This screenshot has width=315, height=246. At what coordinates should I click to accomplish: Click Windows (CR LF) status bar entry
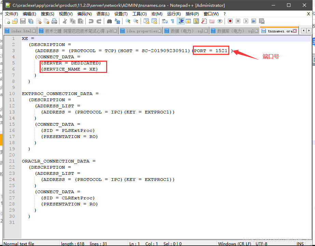(x=235, y=244)
